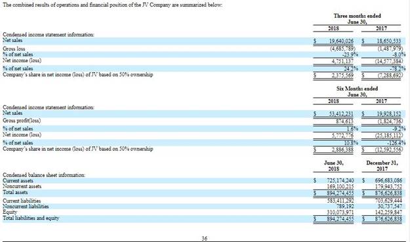The image size is (410, 242).
Task: Select the Gross loss row label
Action: pyautogui.click(x=14, y=49)
